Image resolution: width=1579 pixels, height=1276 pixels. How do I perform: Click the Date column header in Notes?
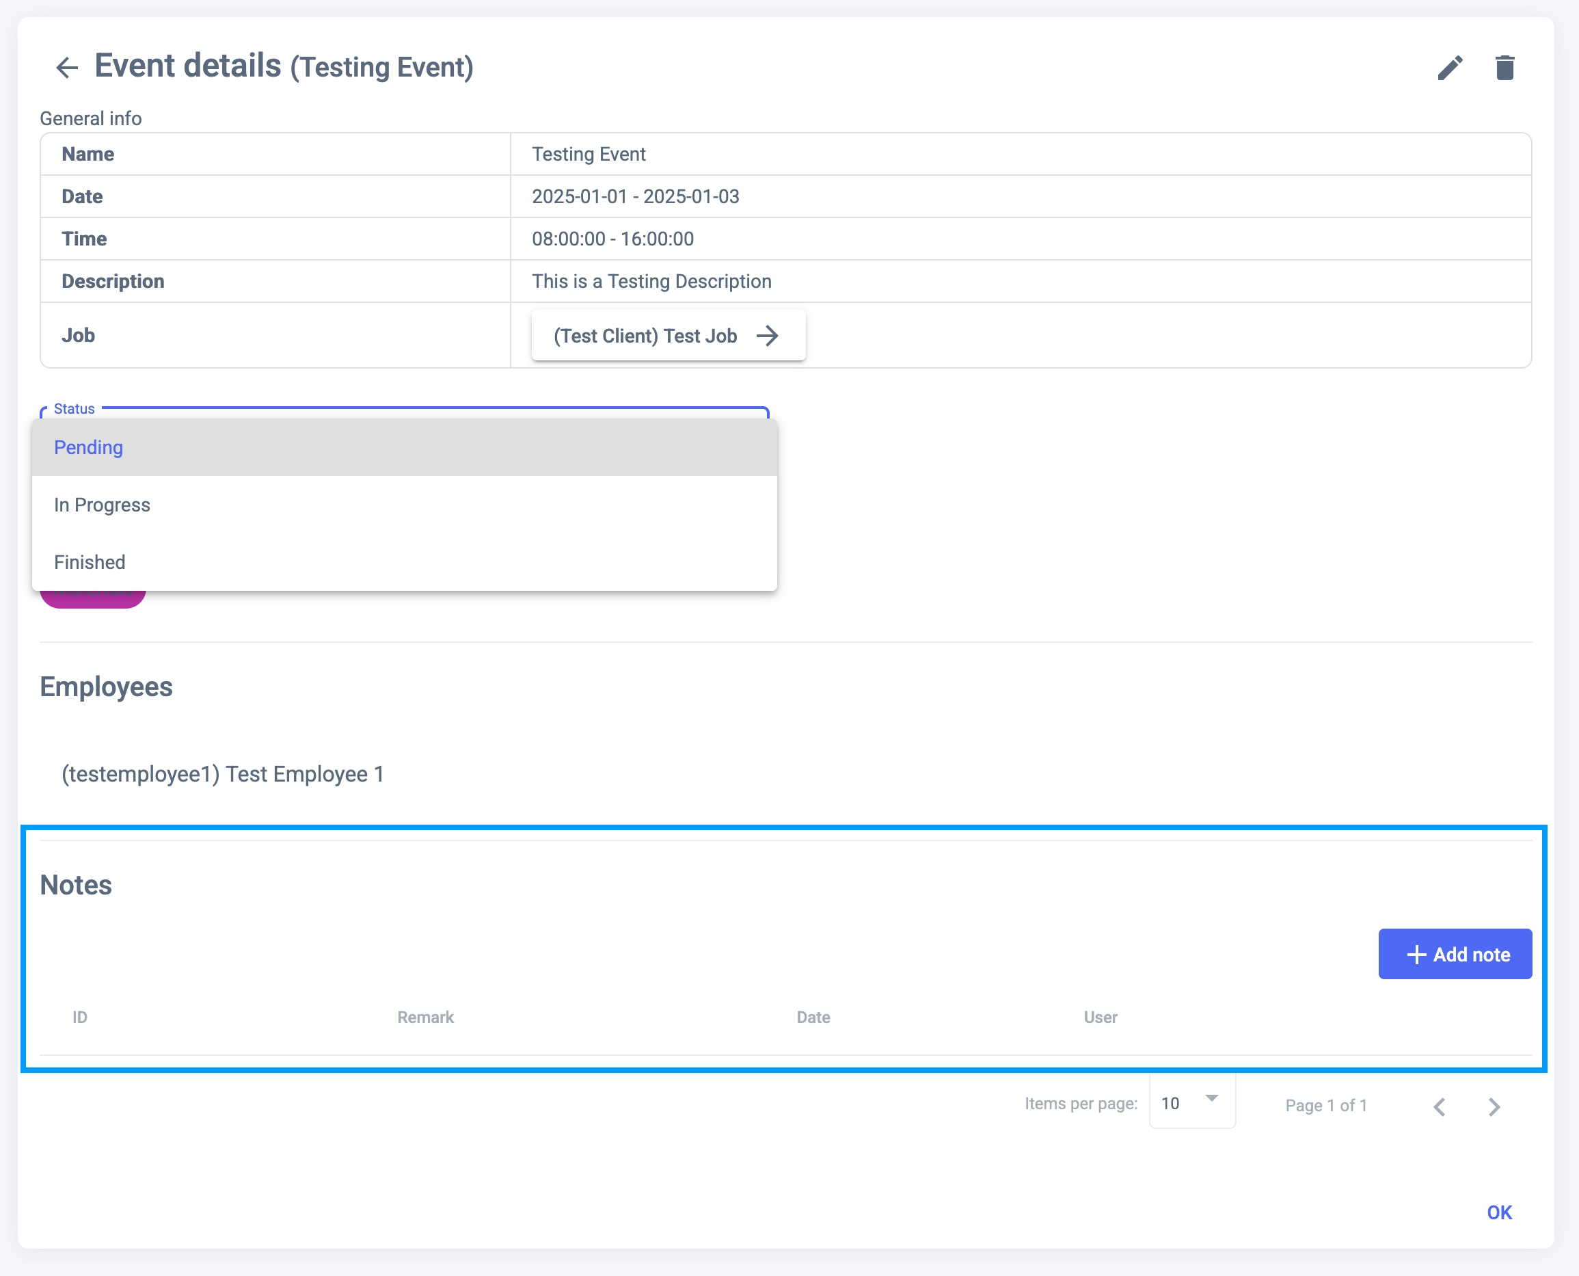[813, 1018]
